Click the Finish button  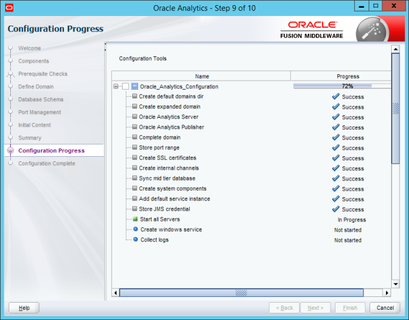(350, 308)
